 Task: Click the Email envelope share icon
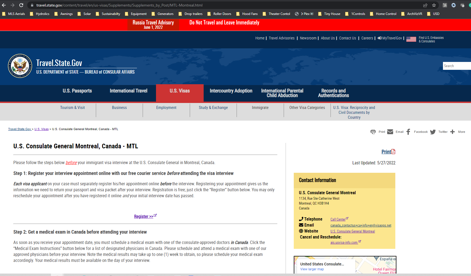coord(390,132)
